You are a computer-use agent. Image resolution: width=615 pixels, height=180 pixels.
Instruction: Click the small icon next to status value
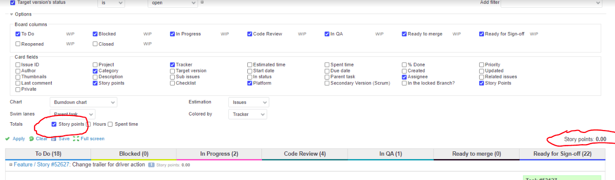pos(202,2)
